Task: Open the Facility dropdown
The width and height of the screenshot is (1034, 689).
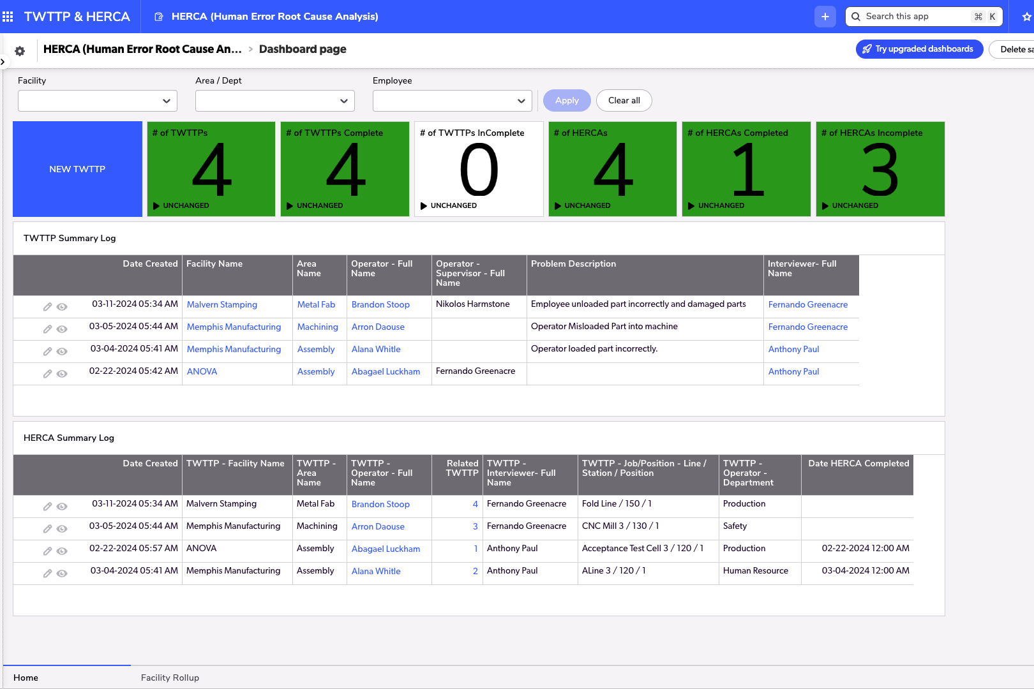Action: coord(97,100)
